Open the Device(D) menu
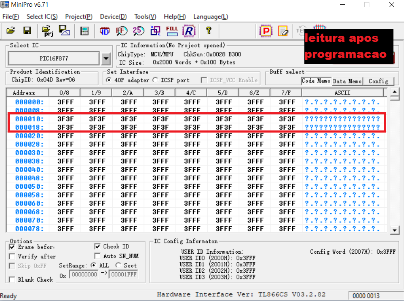404x301 pixels. tap(114, 17)
